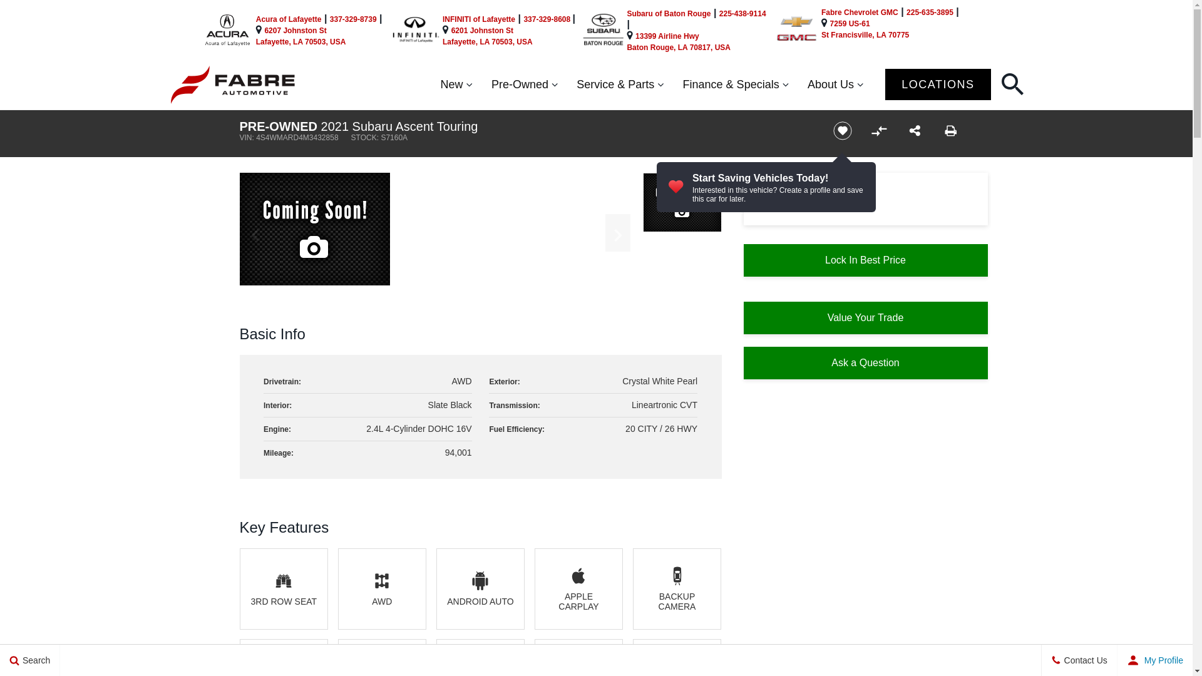1202x676 pixels.
Task: Click the Chevrolet GMC logo
Action: click(796, 29)
